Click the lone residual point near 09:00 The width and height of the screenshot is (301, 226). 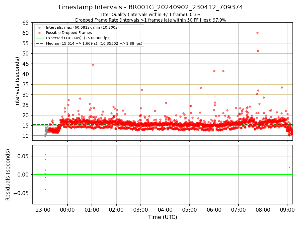coord(289,167)
